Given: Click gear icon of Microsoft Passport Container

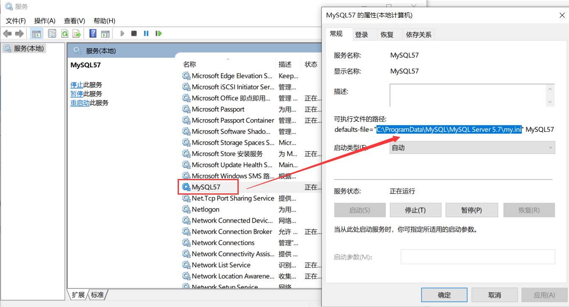Looking at the screenshot, I should click(186, 120).
